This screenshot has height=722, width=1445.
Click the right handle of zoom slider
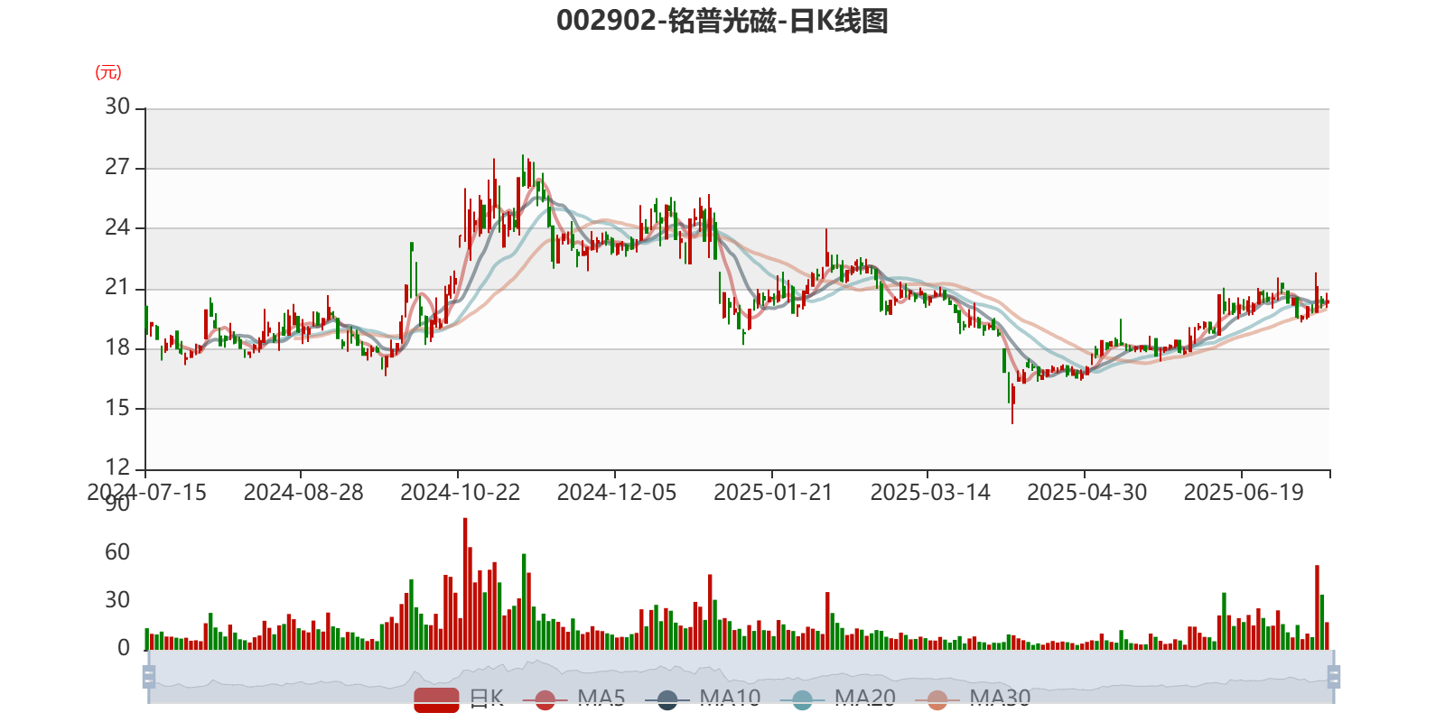coord(1333,677)
